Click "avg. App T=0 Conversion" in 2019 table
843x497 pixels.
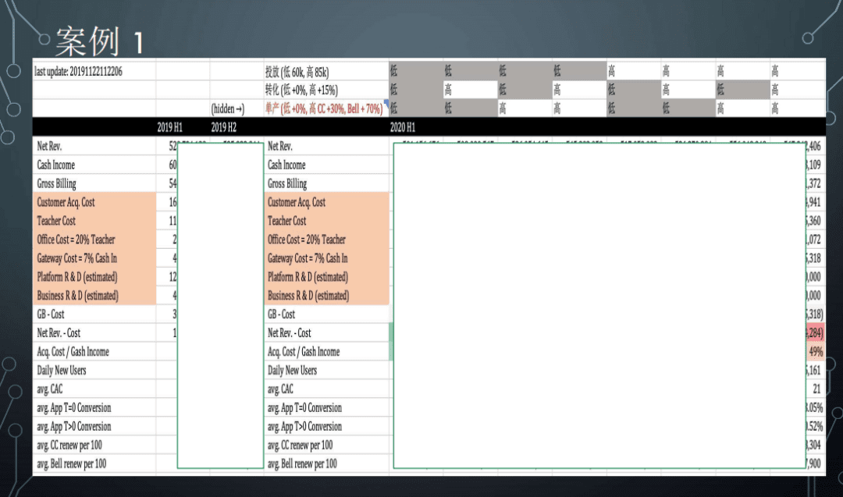pyautogui.click(x=74, y=408)
